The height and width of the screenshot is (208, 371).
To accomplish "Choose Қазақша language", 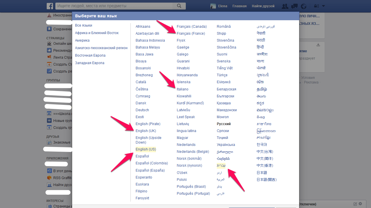I will [224, 103].
